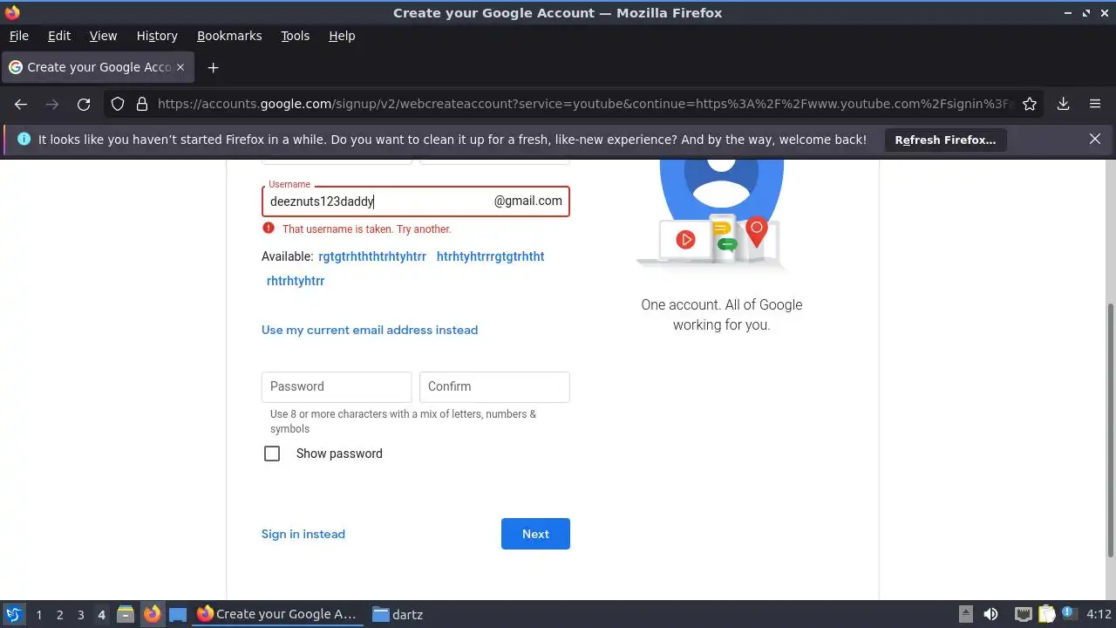
Task: Click the blue Next button
Action: (535, 534)
